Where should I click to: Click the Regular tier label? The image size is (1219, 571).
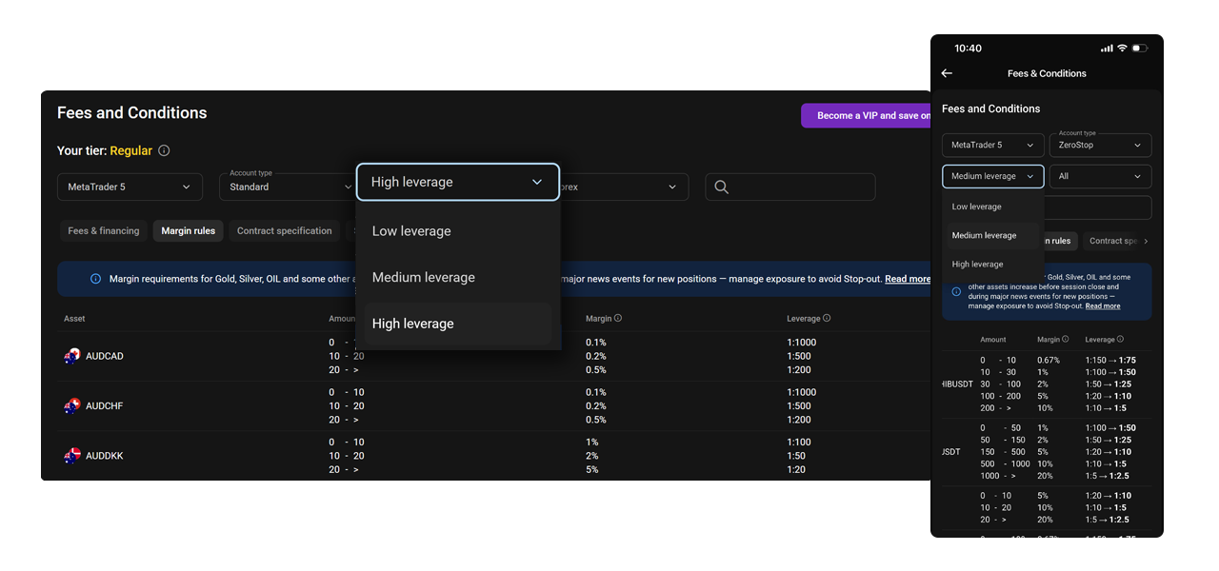pyautogui.click(x=131, y=150)
